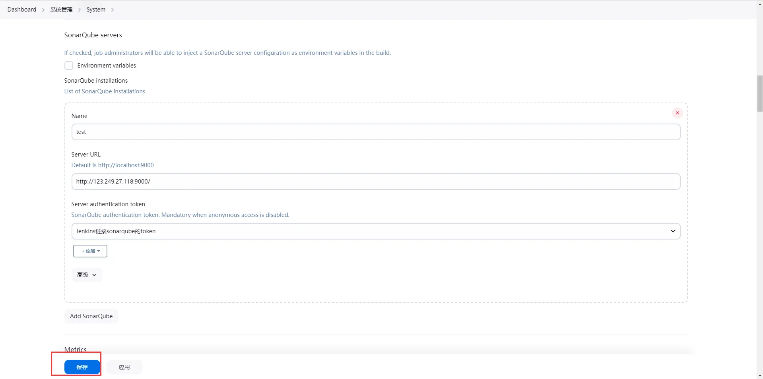Click the Default is http://localhost:9000 hint

113,165
